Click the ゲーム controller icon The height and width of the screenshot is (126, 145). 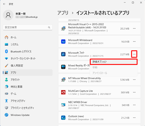[x=6, y=94]
